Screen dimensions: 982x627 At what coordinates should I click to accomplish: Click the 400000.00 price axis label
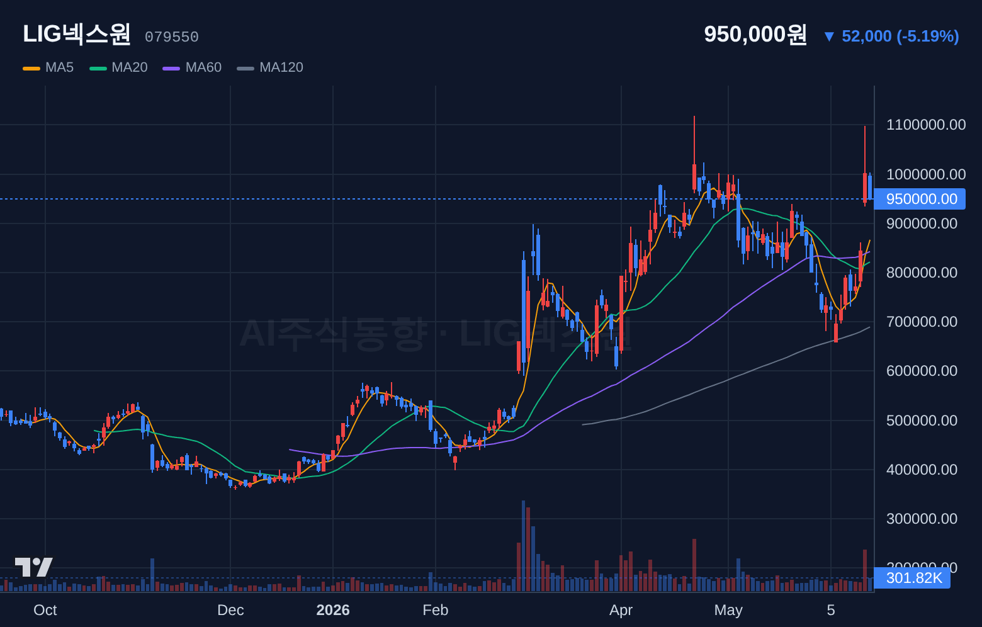coord(922,470)
